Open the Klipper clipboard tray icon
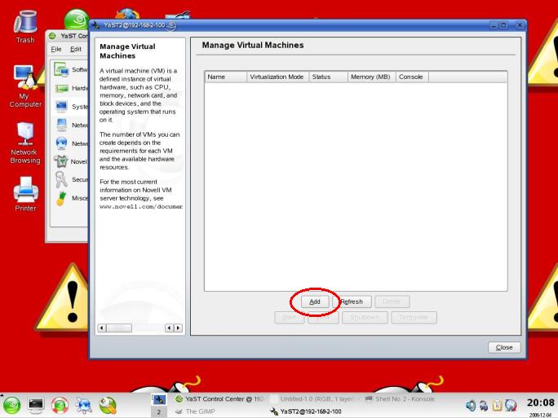The width and height of the screenshot is (558, 418). point(497,405)
